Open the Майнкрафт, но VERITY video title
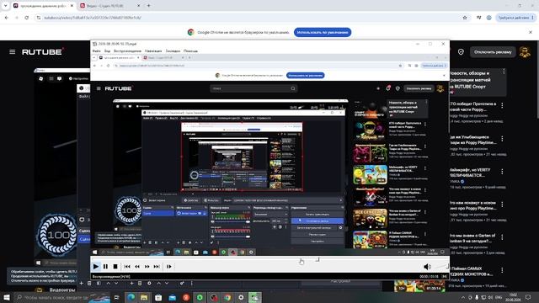This screenshot has height=303, width=539. click(470, 173)
